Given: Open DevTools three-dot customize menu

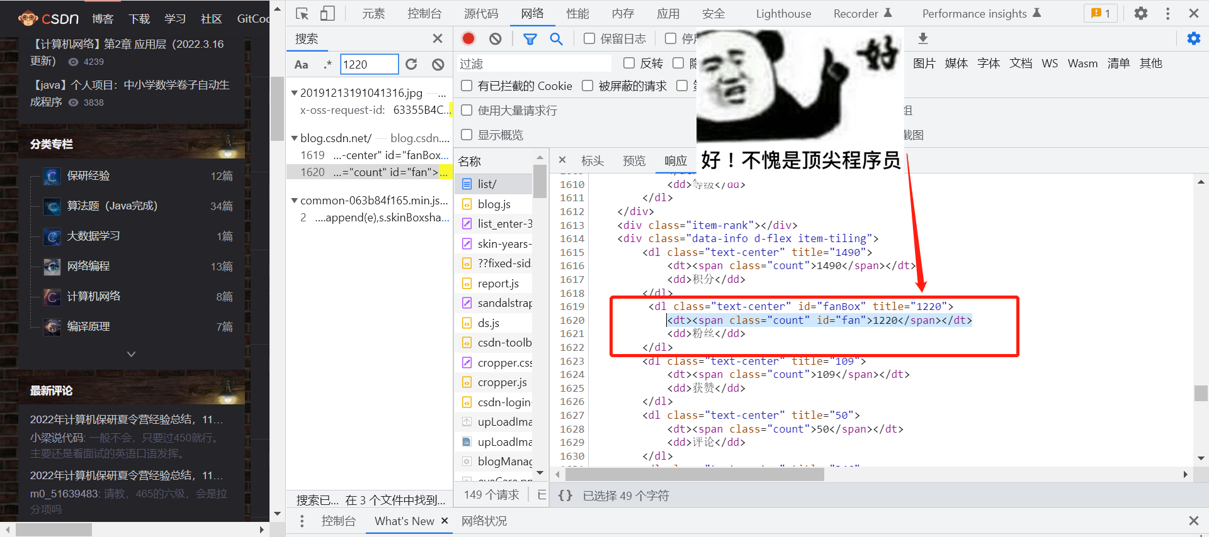Looking at the screenshot, I should point(1167,13).
